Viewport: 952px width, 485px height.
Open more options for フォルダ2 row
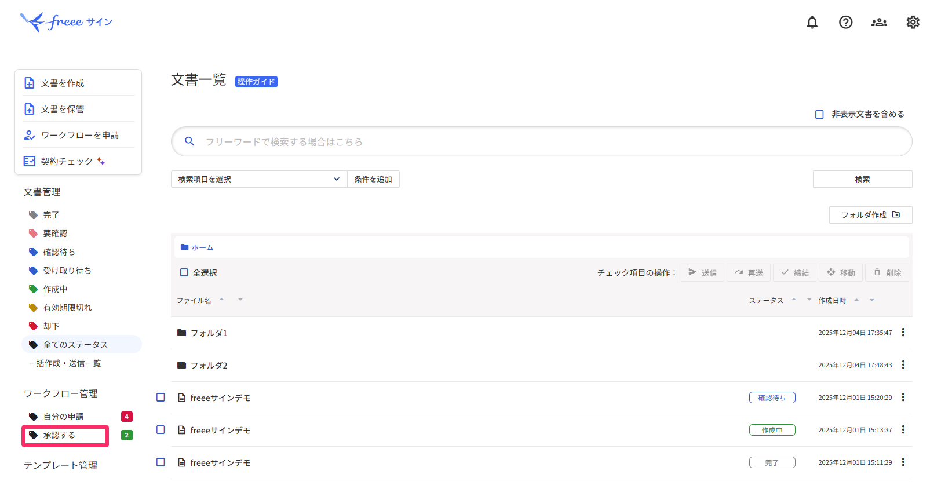(x=903, y=365)
